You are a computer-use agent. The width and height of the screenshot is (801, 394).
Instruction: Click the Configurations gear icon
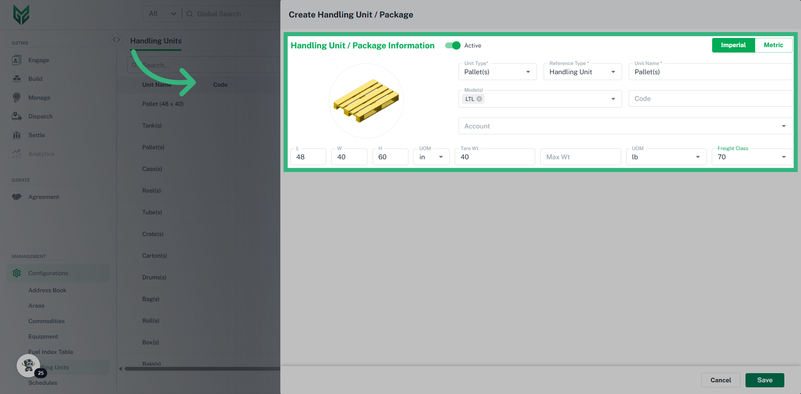point(16,273)
